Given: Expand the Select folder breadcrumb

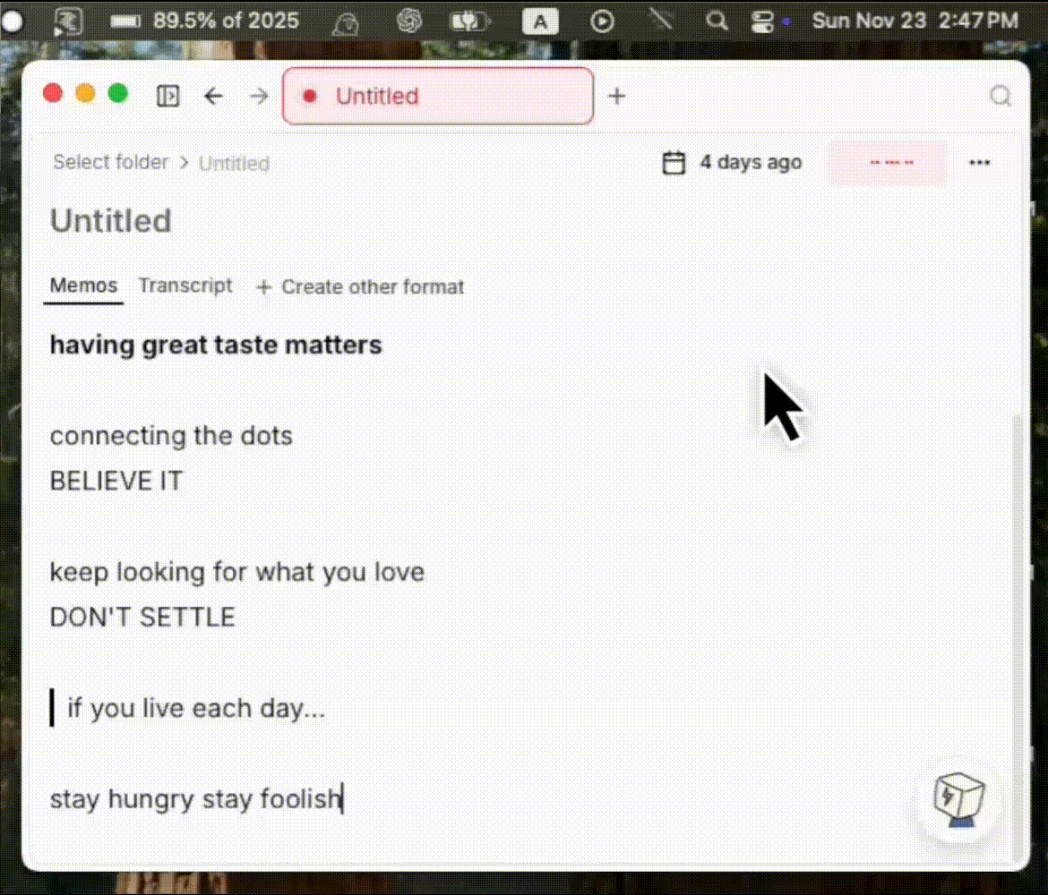Looking at the screenshot, I should click(x=110, y=162).
